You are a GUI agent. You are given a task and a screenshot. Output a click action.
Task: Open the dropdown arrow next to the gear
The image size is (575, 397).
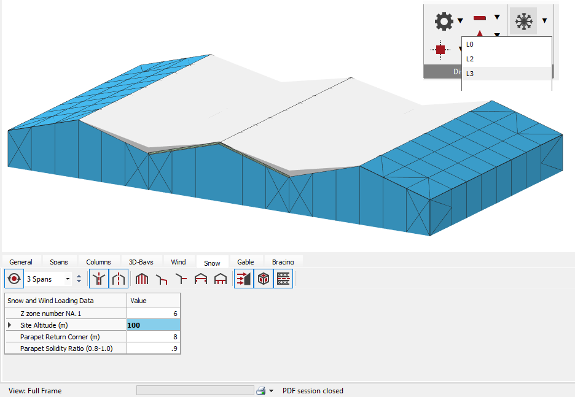tap(460, 21)
